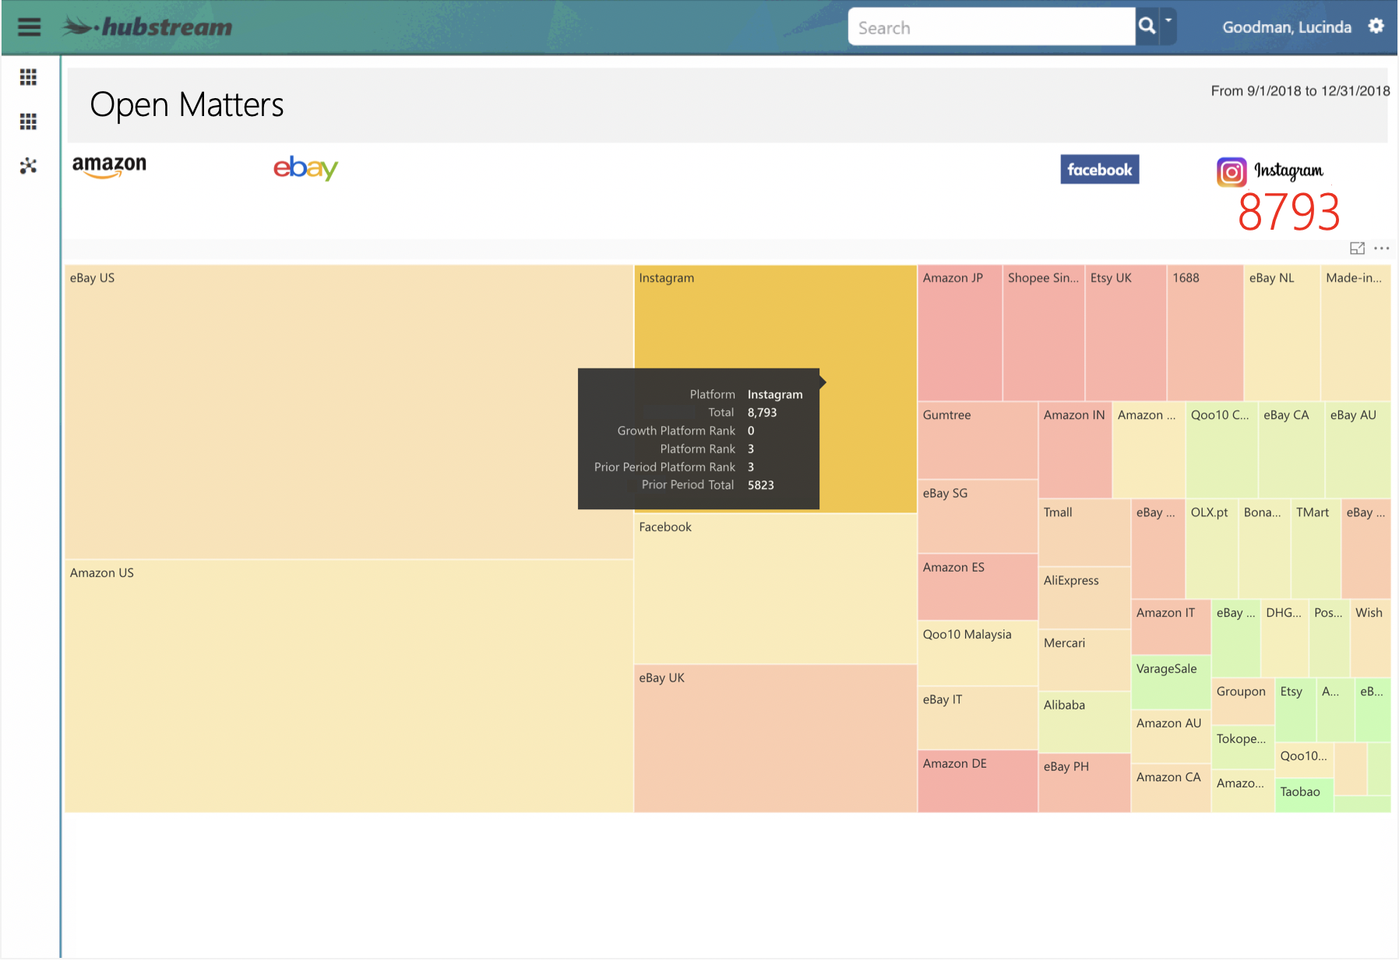Click the Groupon tile
This screenshot has height=961, width=1399.
coord(1243,701)
